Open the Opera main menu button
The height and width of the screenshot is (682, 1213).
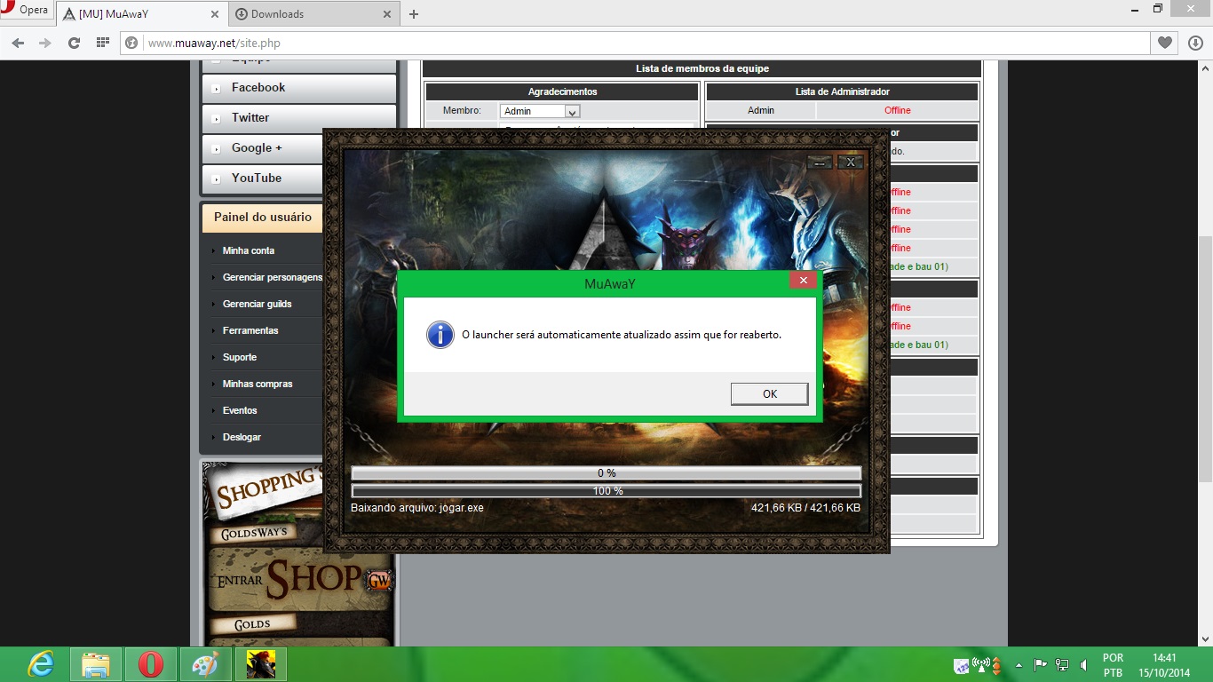pyautogui.click(x=25, y=11)
